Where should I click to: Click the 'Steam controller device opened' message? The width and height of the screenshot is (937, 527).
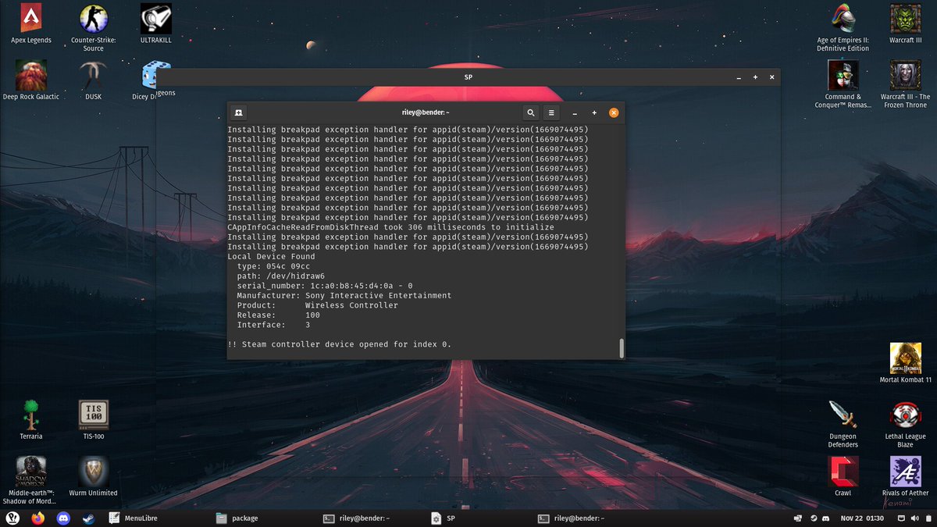click(339, 344)
